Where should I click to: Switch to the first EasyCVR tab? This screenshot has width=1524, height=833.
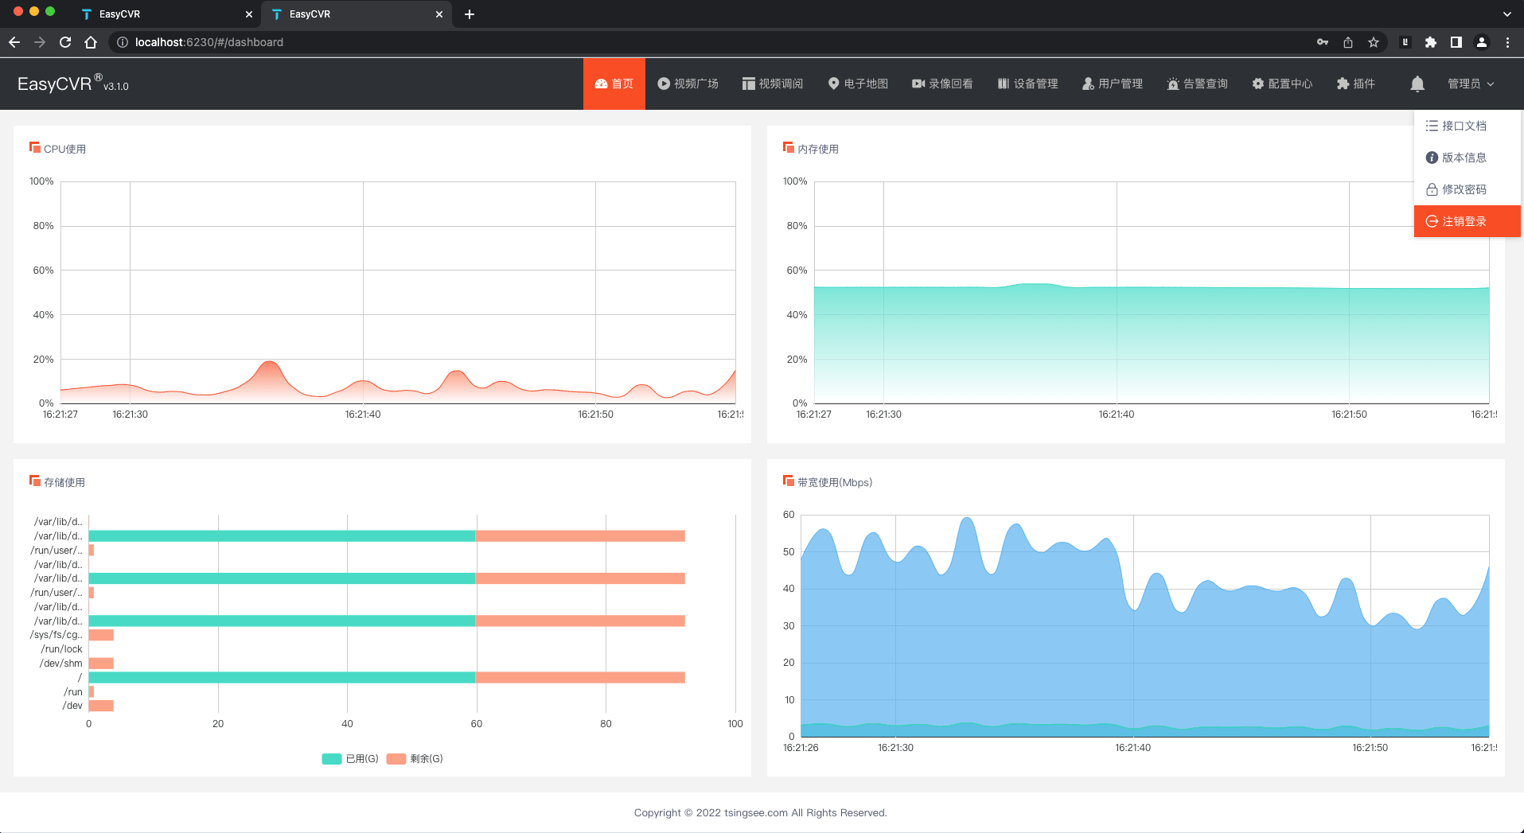[x=167, y=14]
